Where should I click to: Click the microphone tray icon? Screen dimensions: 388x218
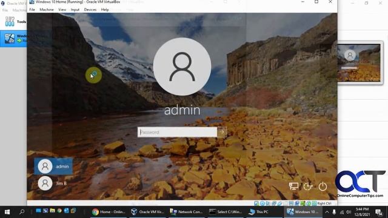[334, 212]
